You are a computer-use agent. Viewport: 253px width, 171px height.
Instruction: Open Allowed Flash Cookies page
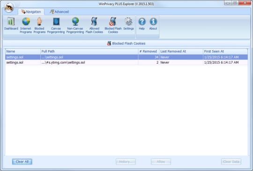(x=94, y=25)
